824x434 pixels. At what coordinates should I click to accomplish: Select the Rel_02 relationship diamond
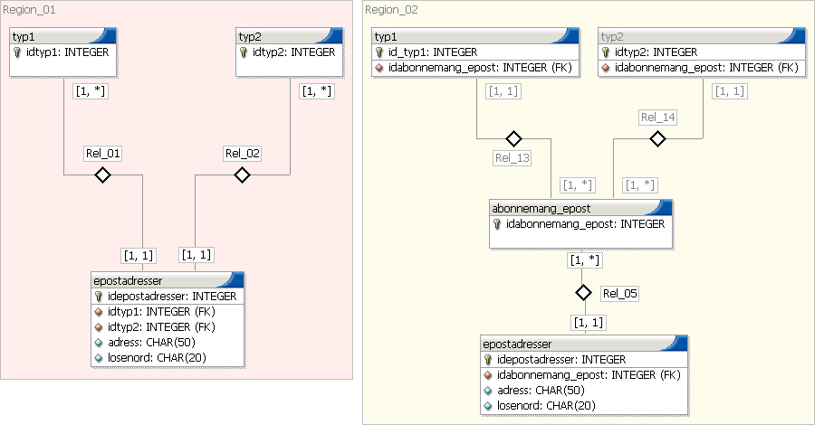(242, 175)
